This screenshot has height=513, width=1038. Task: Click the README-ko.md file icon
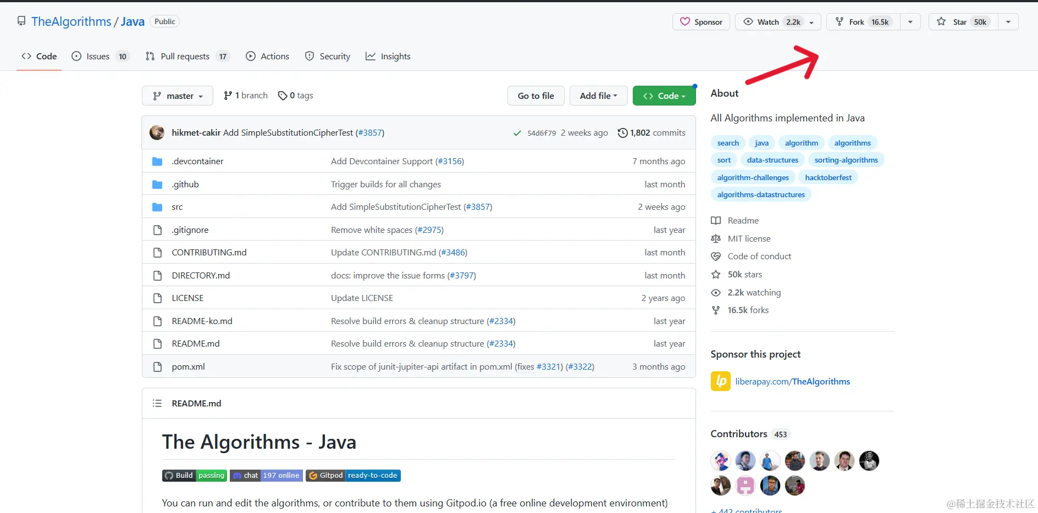157,321
